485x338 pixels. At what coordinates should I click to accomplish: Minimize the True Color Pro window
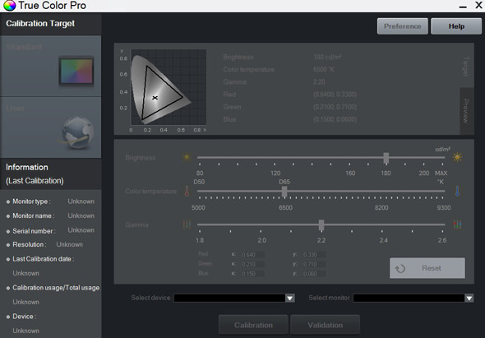(x=463, y=6)
